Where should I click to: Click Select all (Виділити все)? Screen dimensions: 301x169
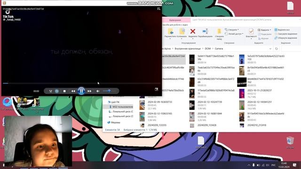point(282,30)
